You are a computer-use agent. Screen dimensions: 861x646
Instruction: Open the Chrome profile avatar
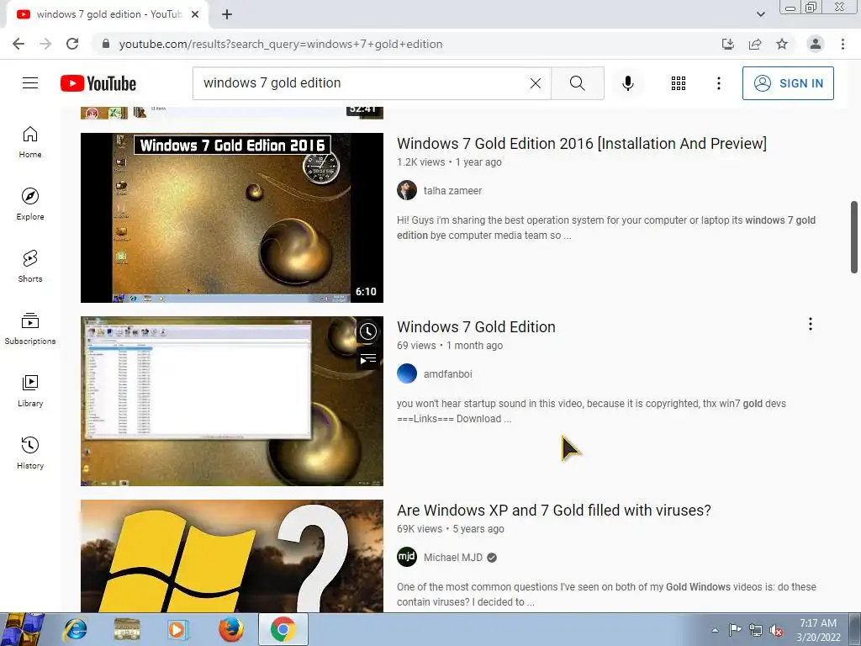816,44
